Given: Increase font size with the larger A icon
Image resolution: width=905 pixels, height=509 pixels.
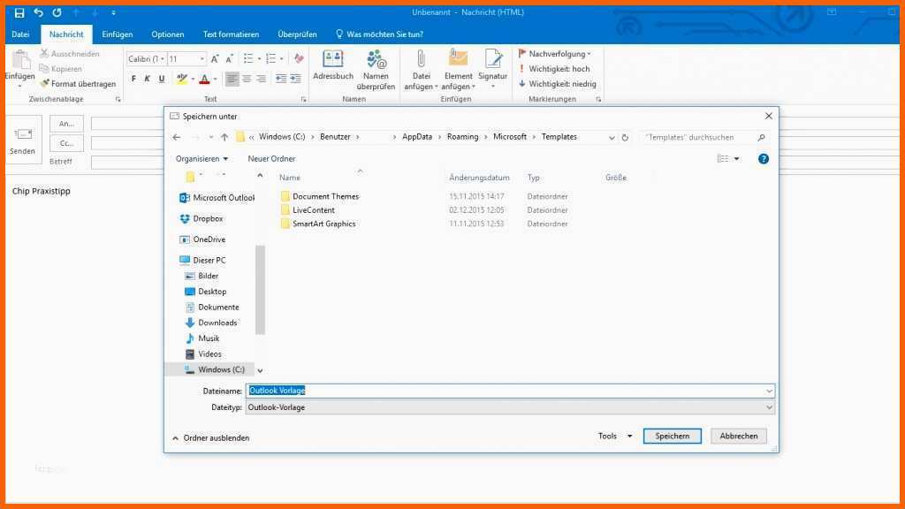Looking at the screenshot, I should pyautogui.click(x=215, y=59).
